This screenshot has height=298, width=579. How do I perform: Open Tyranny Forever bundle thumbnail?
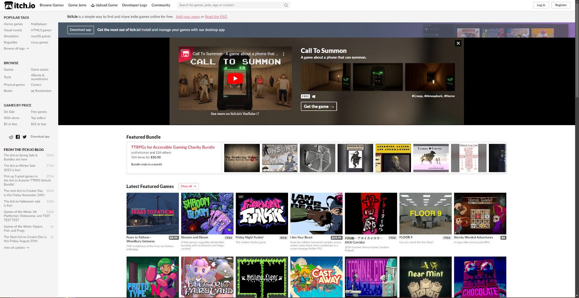tap(431, 158)
